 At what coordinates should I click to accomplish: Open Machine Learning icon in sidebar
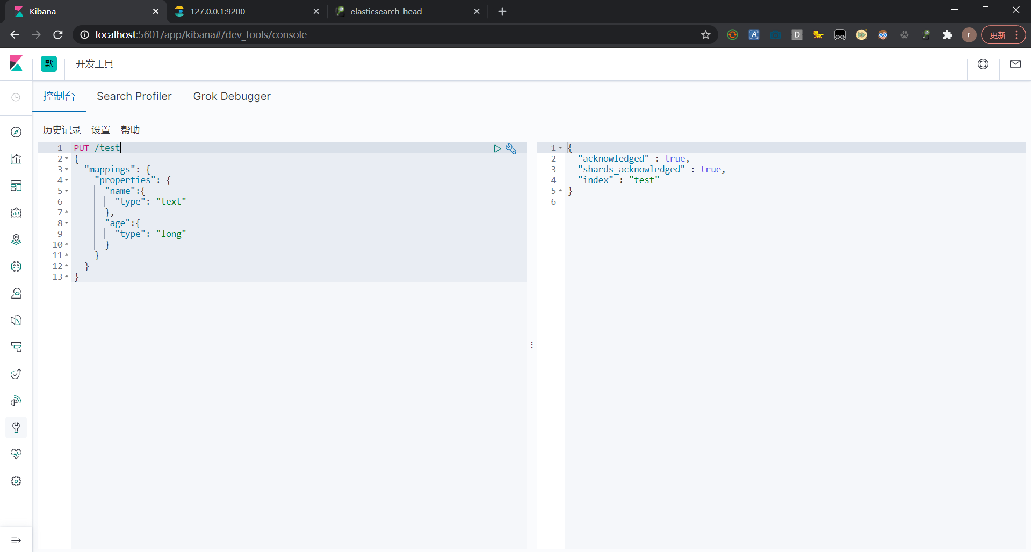point(16,266)
